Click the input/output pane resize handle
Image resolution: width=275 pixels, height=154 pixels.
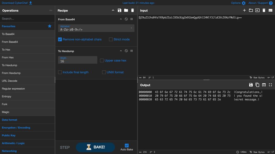pos(207,80)
